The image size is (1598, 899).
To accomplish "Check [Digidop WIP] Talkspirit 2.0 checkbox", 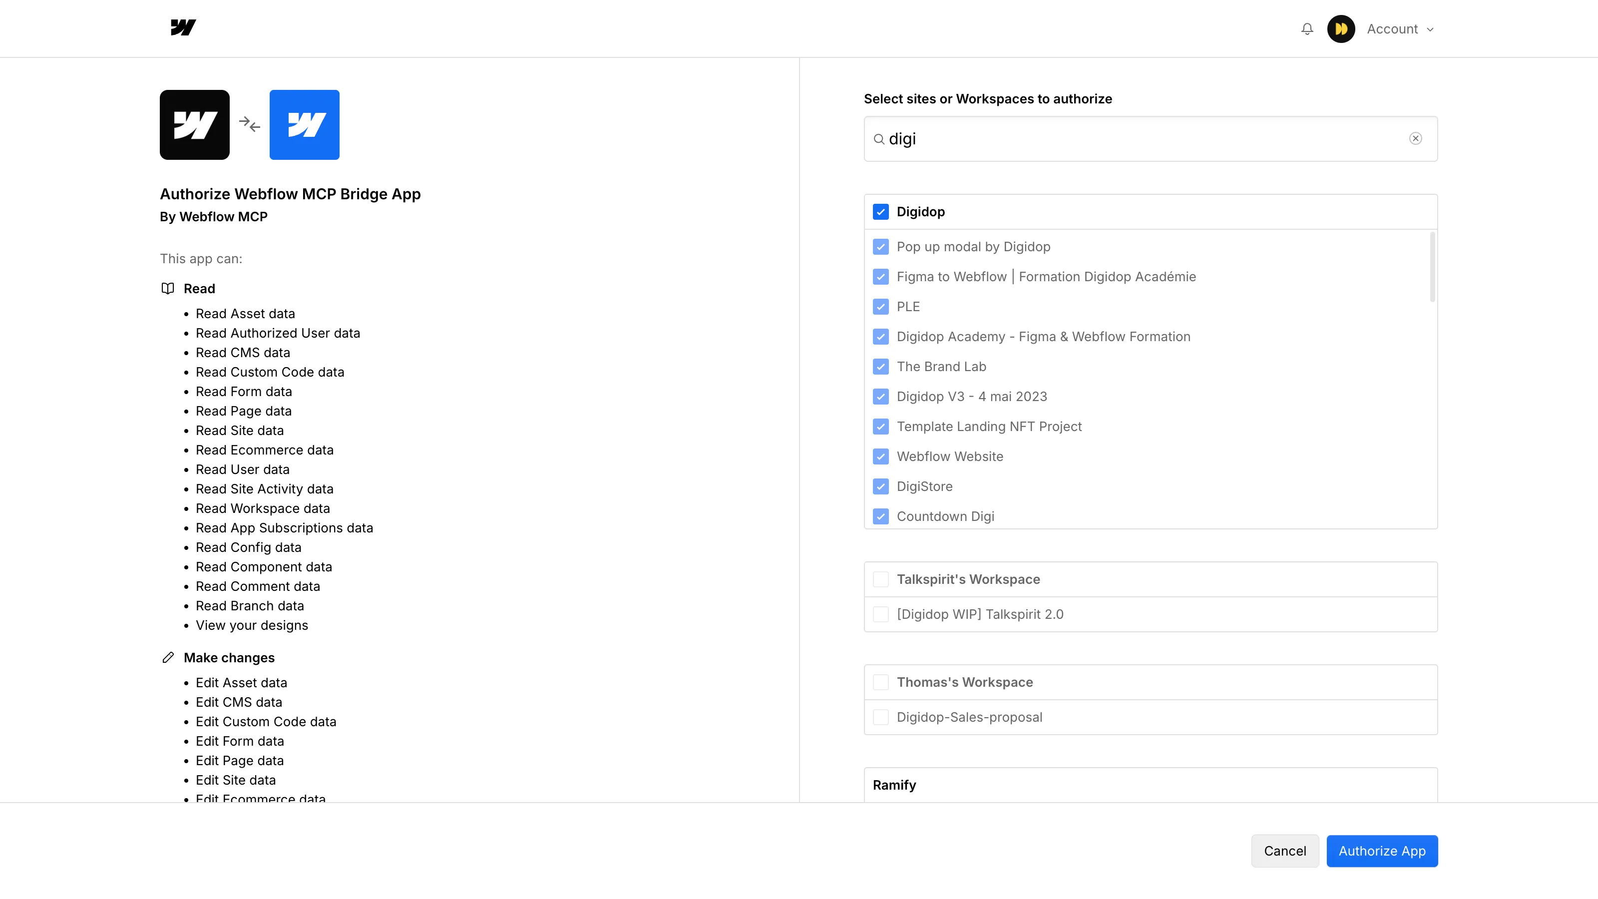I will click(x=881, y=614).
